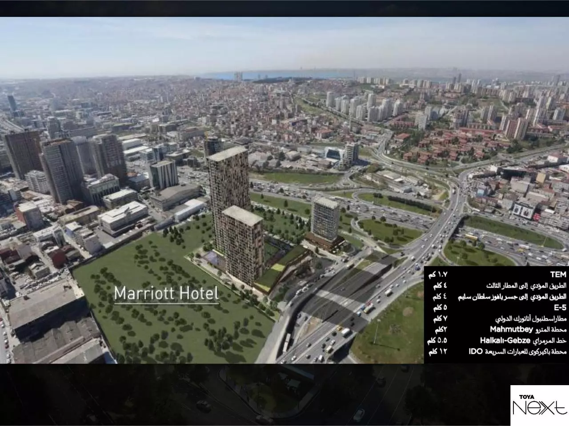
Task: Select the ٢كلم distance for Mahmutbey
Action: [440, 330]
